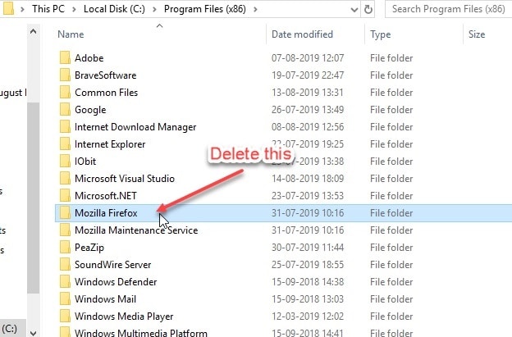
Task: Click navigation pane scrollbar up arrow
Action: 33,32
